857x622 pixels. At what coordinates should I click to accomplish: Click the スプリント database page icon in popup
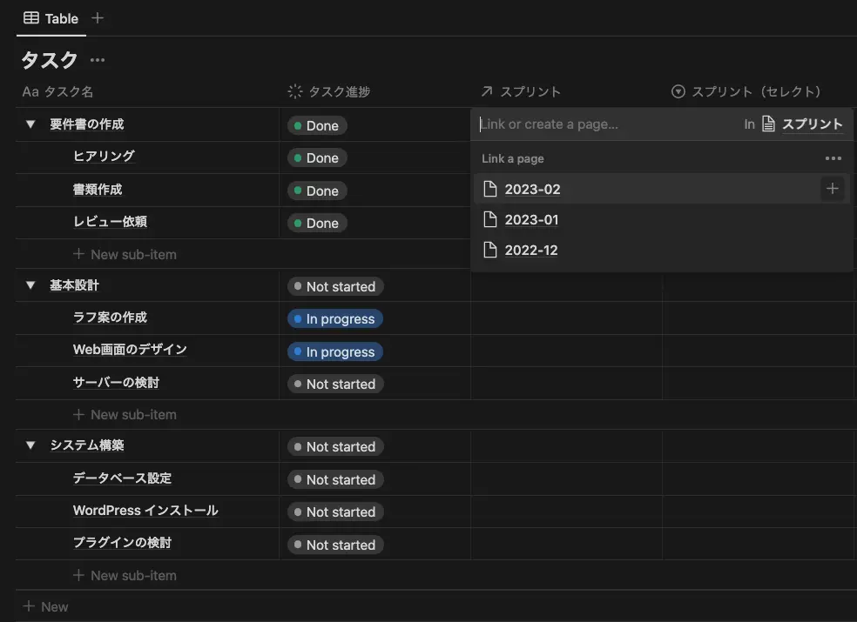coord(768,124)
